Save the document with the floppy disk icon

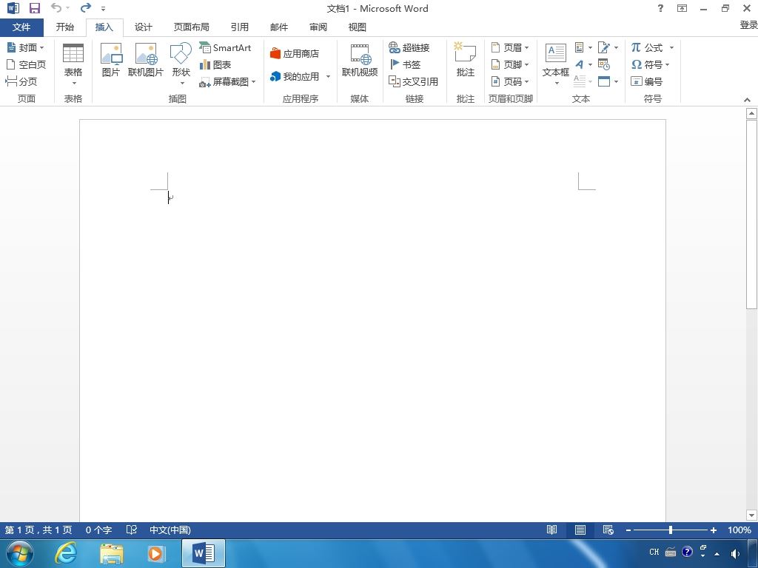tap(35, 8)
